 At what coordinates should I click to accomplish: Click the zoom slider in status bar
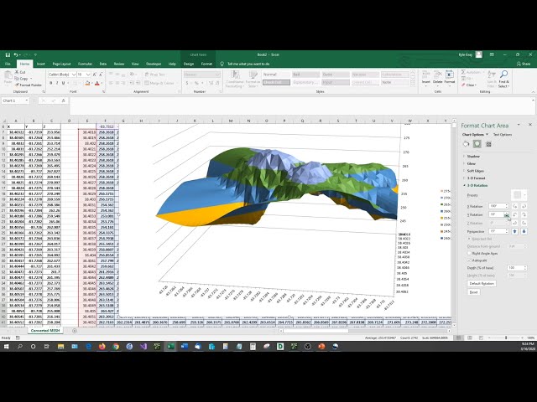tap(506, 338)
